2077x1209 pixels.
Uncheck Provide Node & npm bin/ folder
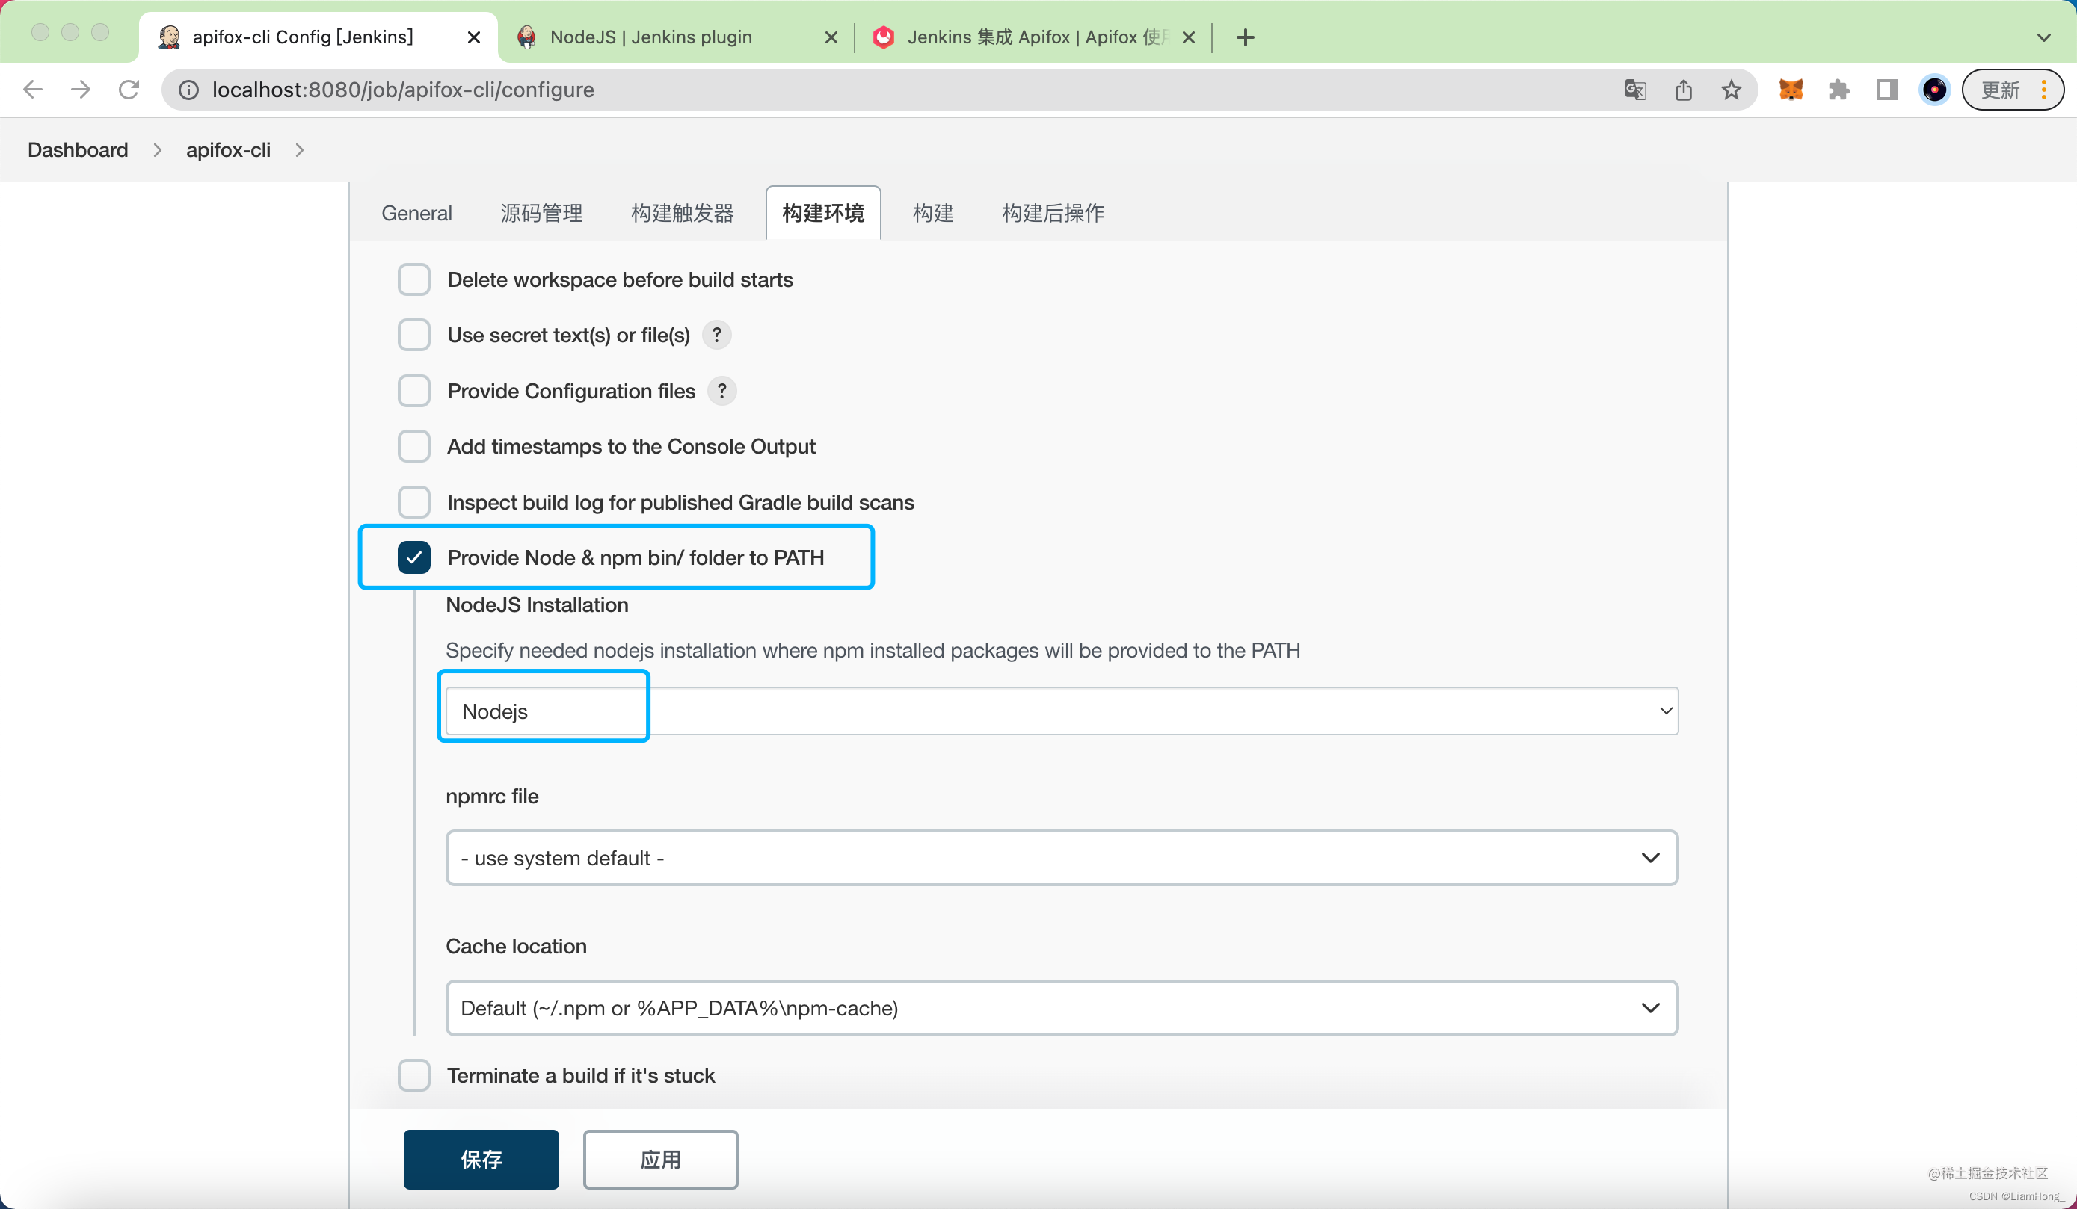tap(413, 557)
